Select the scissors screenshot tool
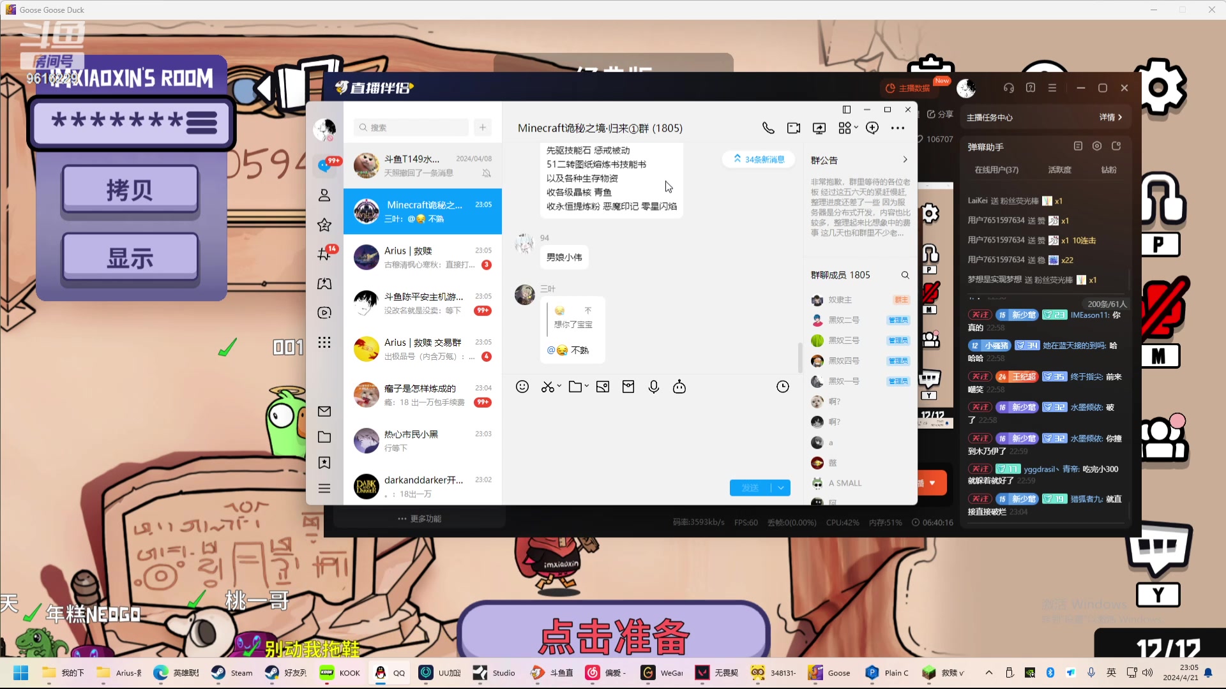This screenshot has height=689, width=1226. coord(547,387)
